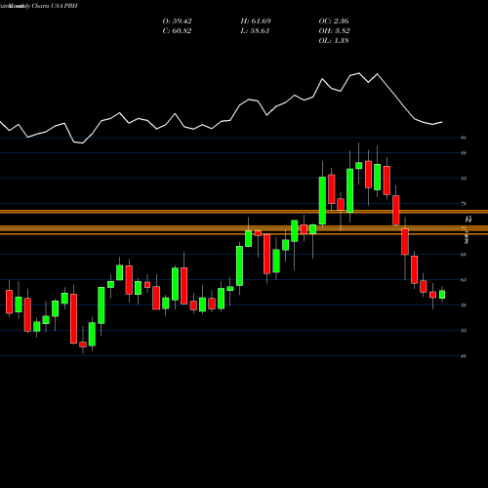Click the close value C: 60.82
The image size is (488, 488).
[177, 31]
